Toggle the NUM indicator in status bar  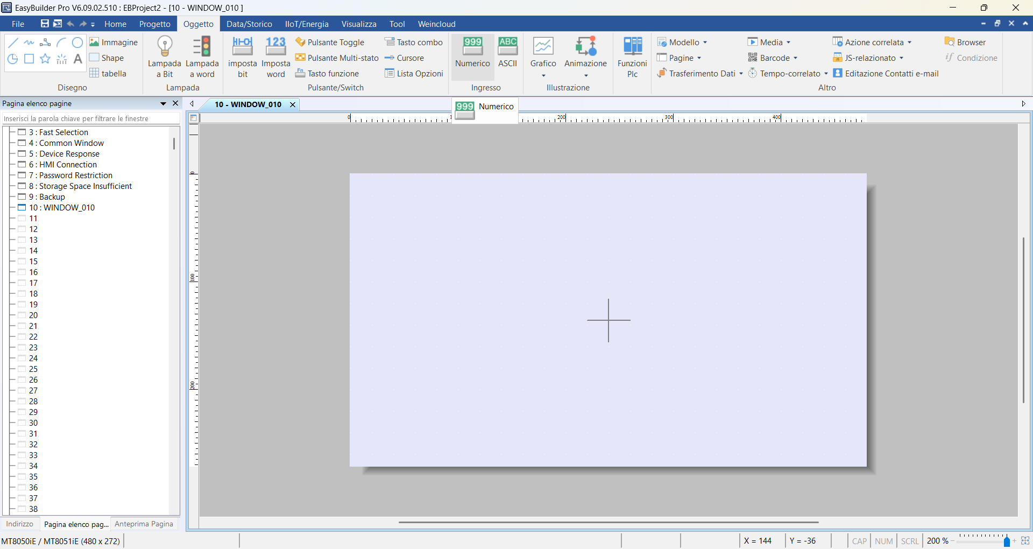coord(885,541)
